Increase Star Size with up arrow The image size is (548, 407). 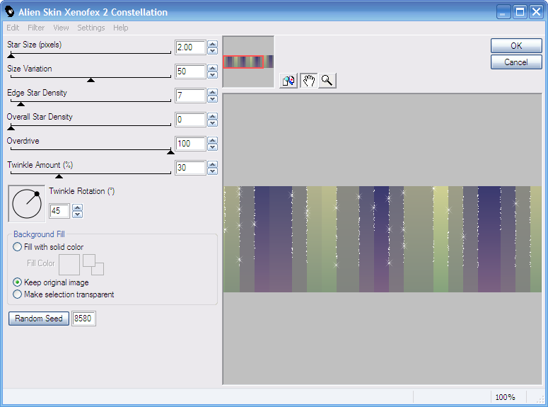coord(213,44)
